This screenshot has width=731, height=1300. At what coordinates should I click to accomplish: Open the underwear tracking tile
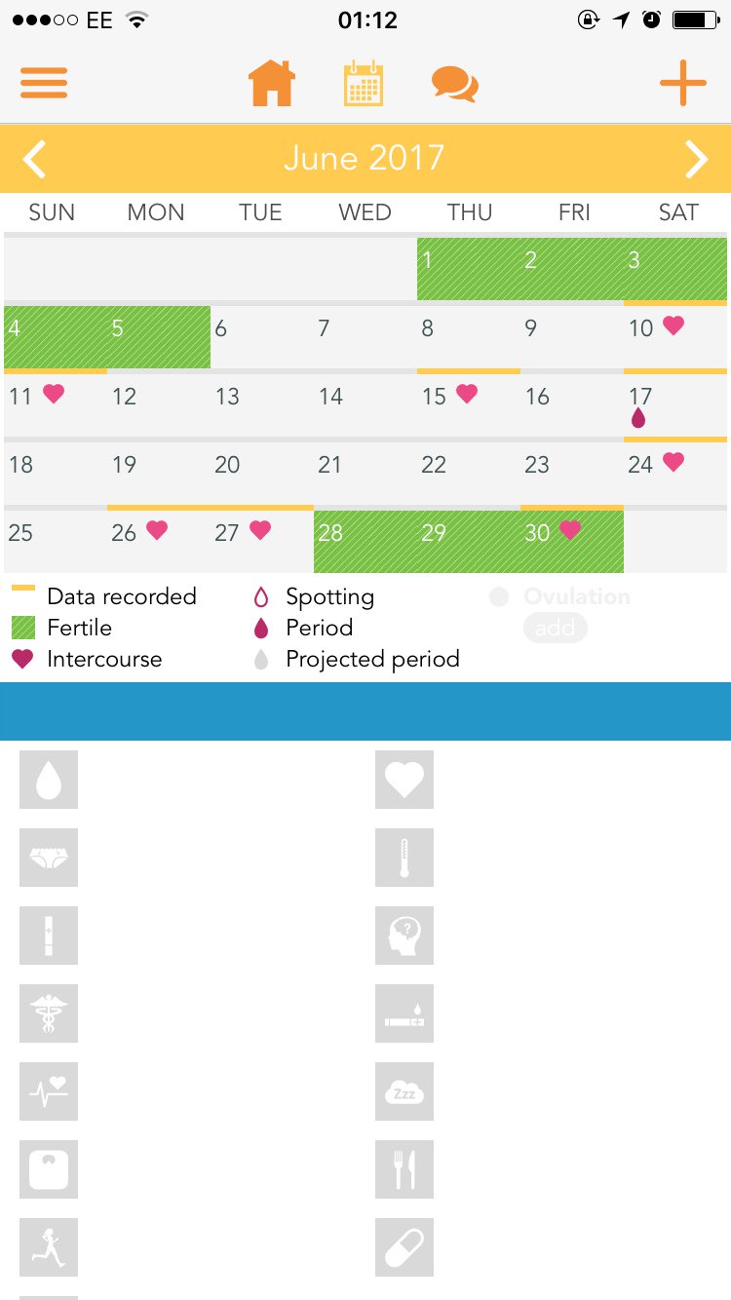point(49,858)
